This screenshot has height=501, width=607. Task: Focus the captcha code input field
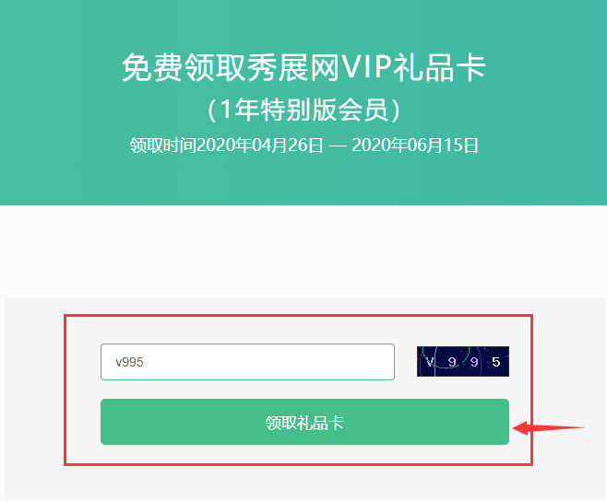248,362
